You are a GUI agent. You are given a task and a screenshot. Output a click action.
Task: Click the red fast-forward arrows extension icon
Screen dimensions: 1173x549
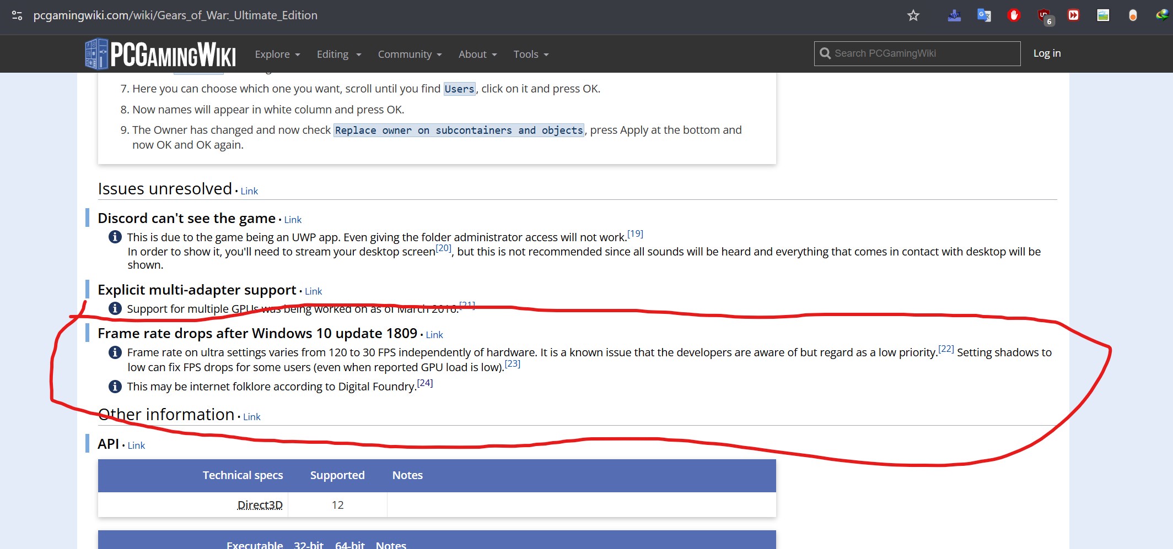(1073, 15)
